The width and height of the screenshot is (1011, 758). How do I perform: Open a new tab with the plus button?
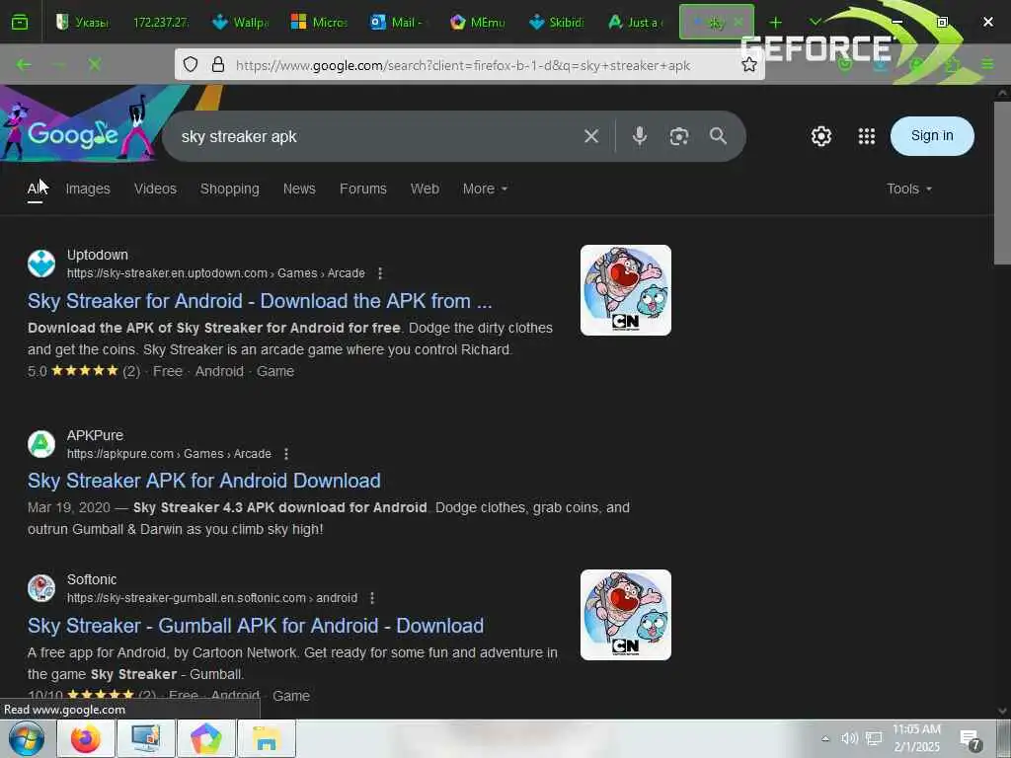775,23
